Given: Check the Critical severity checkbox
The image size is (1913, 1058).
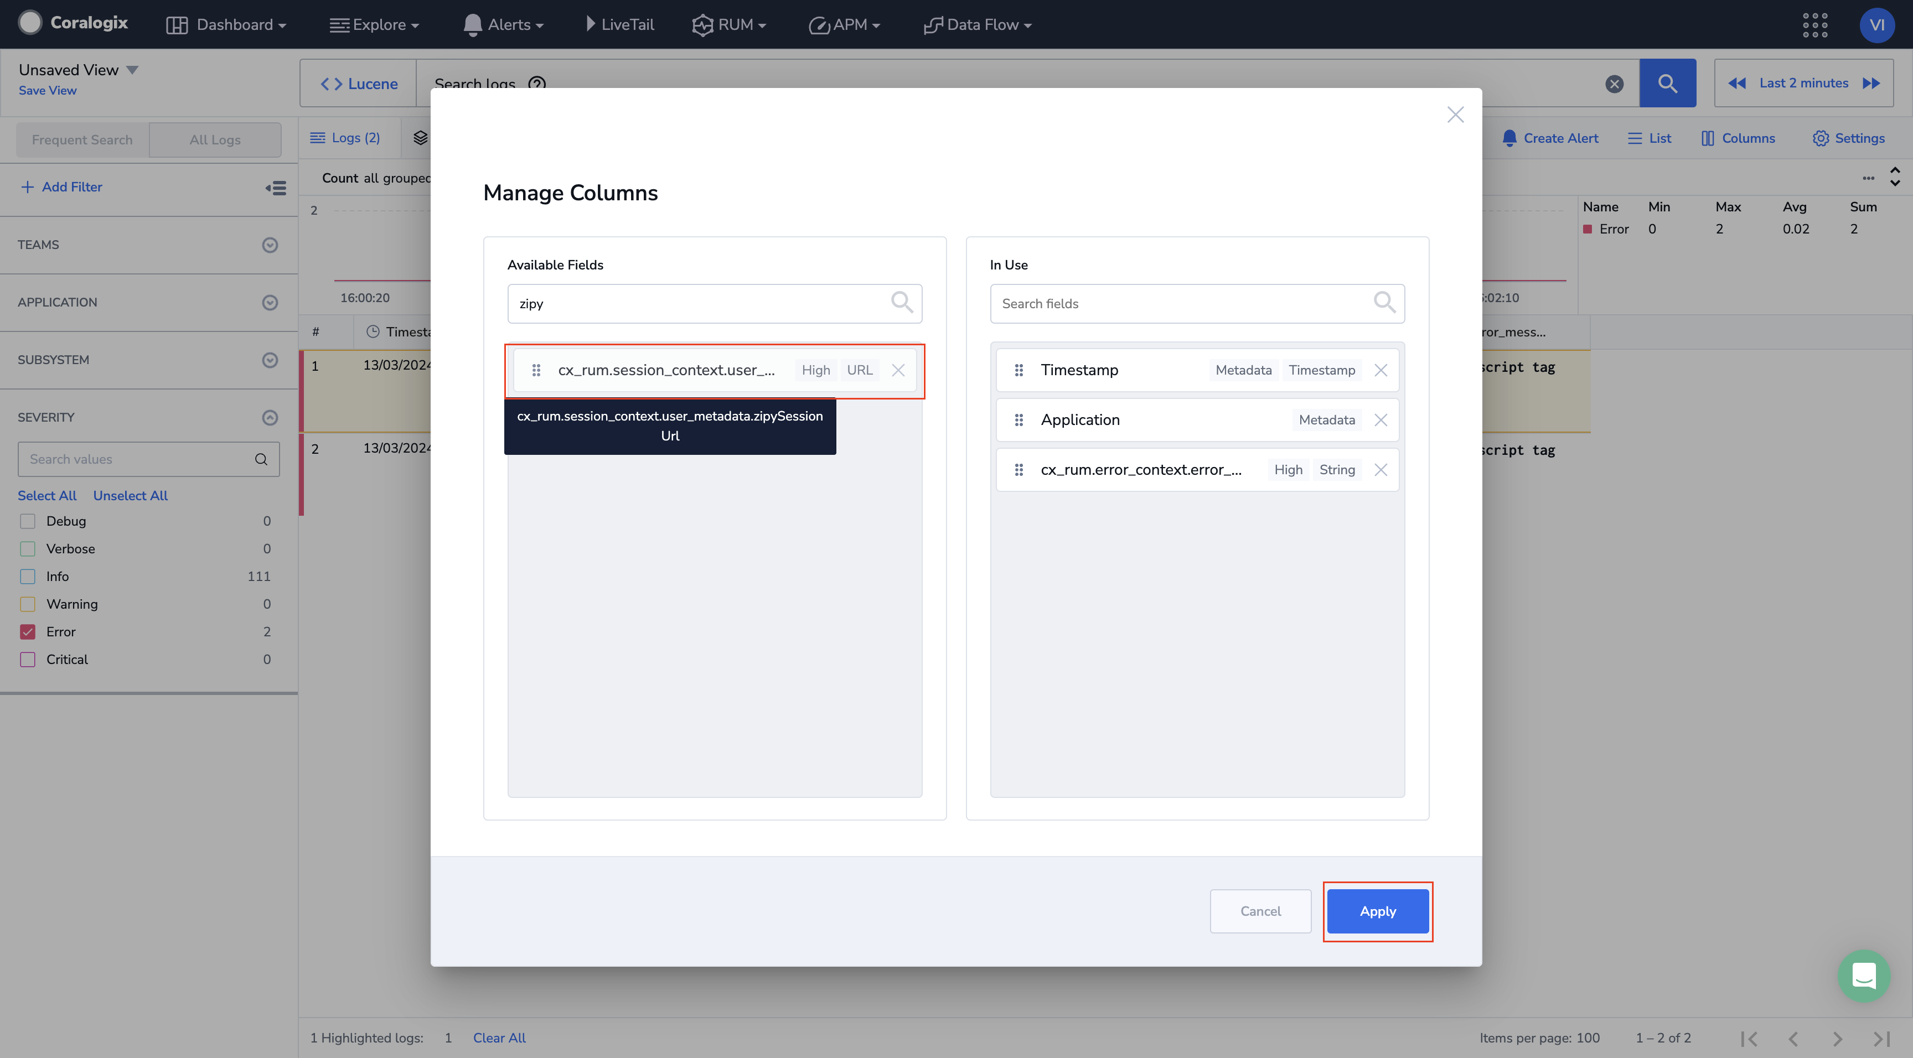Looking at the screenshot, I should coord(28,659).
